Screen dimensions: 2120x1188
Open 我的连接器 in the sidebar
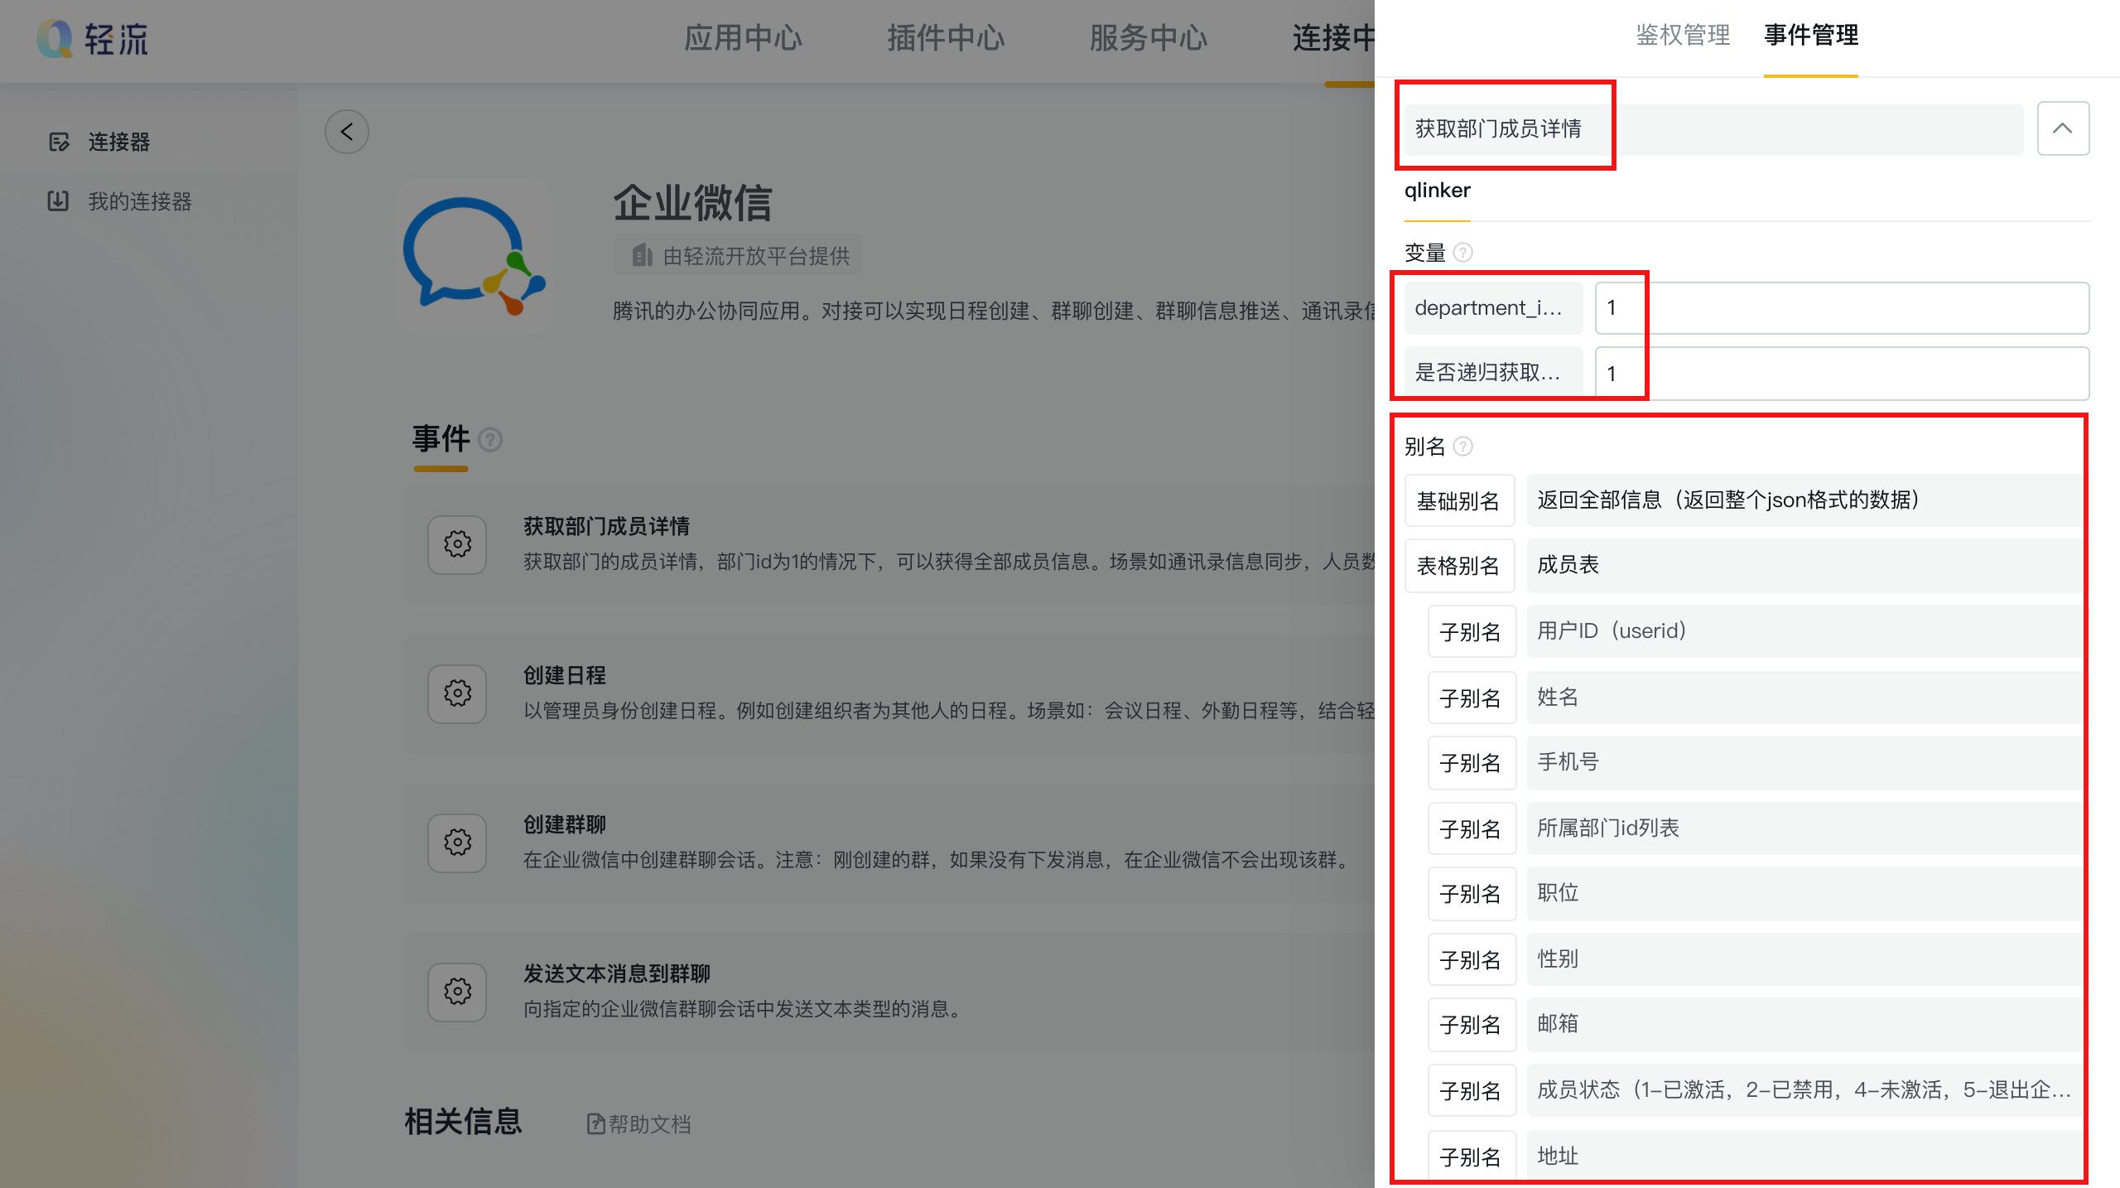(x=120, y=201)
